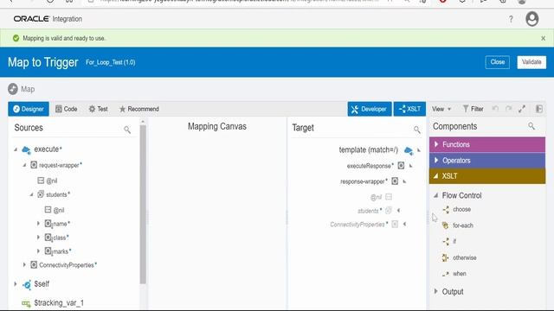Image resolution: width=554 pixels, height=311 pixels.
Task: Collapse the Flow Control group
Action: point(436,195)
